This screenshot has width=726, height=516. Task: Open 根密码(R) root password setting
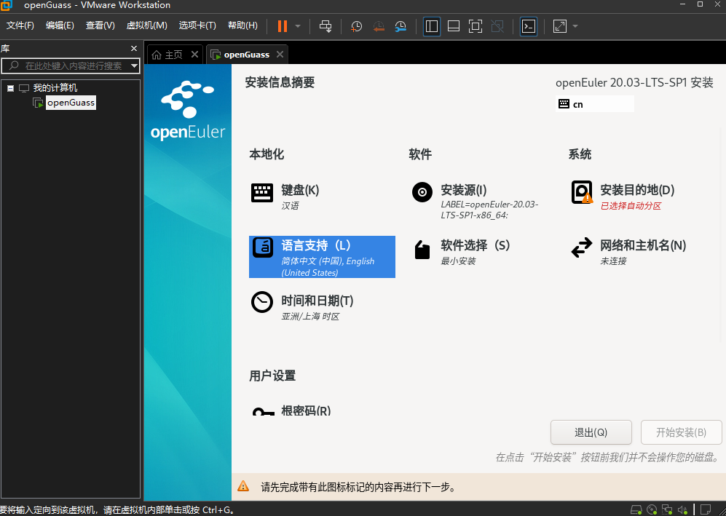(306, 410)
